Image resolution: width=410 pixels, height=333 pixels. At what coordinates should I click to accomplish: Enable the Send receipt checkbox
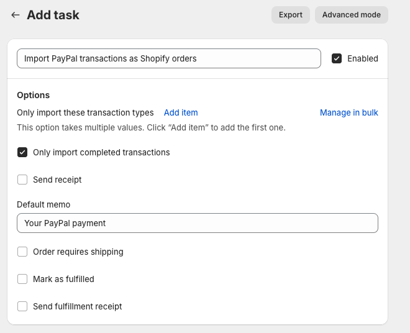[22, 180]
